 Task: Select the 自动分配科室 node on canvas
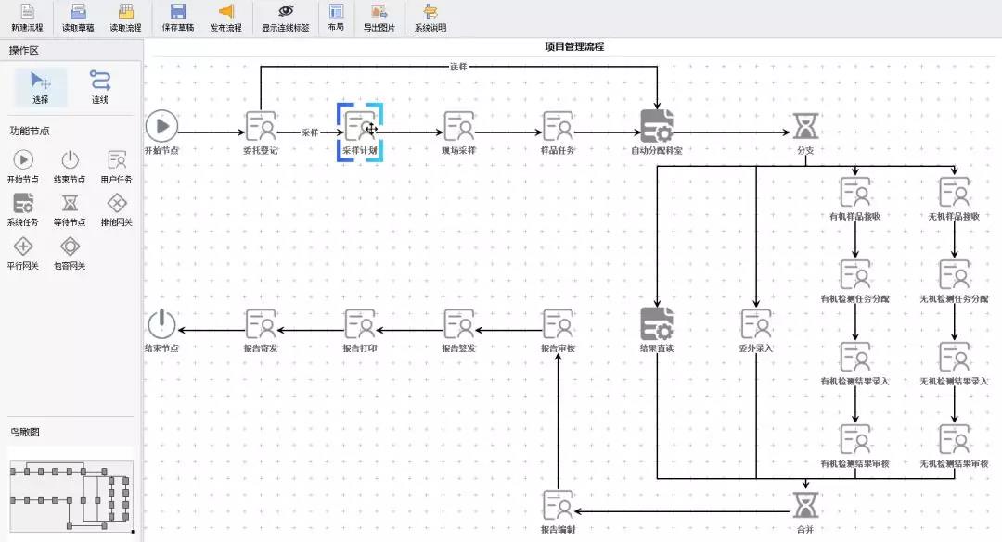point(657,127)
